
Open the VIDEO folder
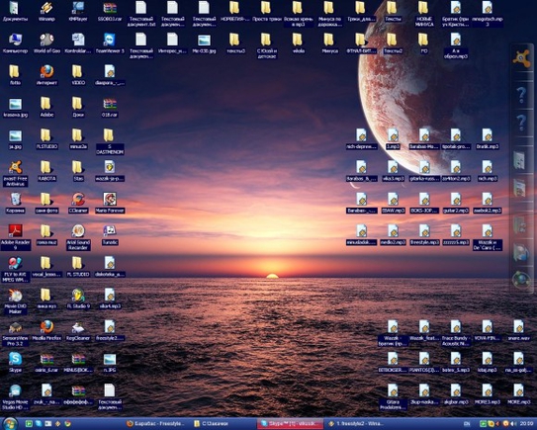(78, 75)
